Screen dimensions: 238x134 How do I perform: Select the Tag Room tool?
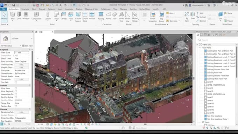tap(161, 17)
